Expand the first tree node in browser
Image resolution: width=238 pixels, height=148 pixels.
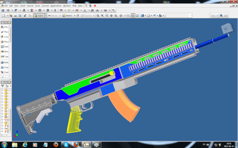2,90
